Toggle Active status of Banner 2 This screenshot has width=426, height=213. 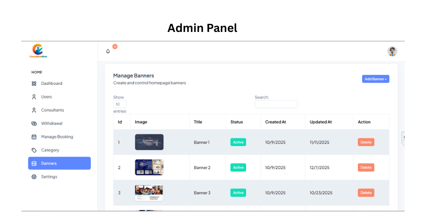[x=238, y=167]
